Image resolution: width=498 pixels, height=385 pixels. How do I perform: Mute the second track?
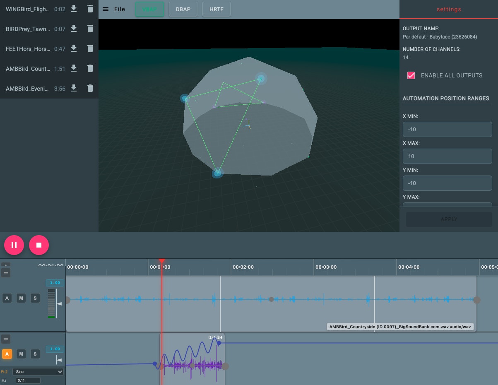point(21,354)
